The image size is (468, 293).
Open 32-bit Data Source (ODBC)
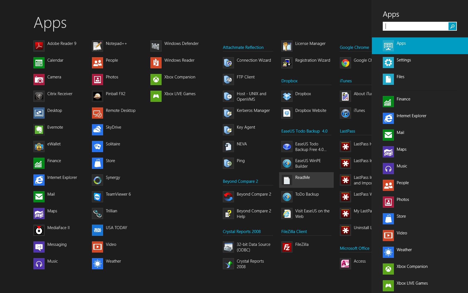pos(248,247)
